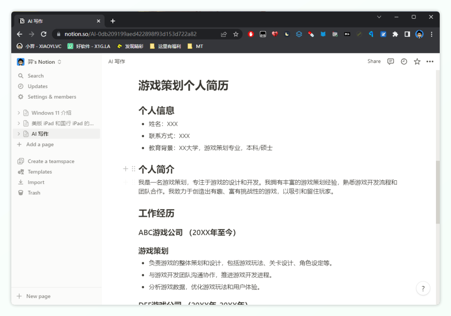Click the drag handle beside 个人简介 heading
The height and width of the screenshot is (316, 451).
(x=134, y=169)
